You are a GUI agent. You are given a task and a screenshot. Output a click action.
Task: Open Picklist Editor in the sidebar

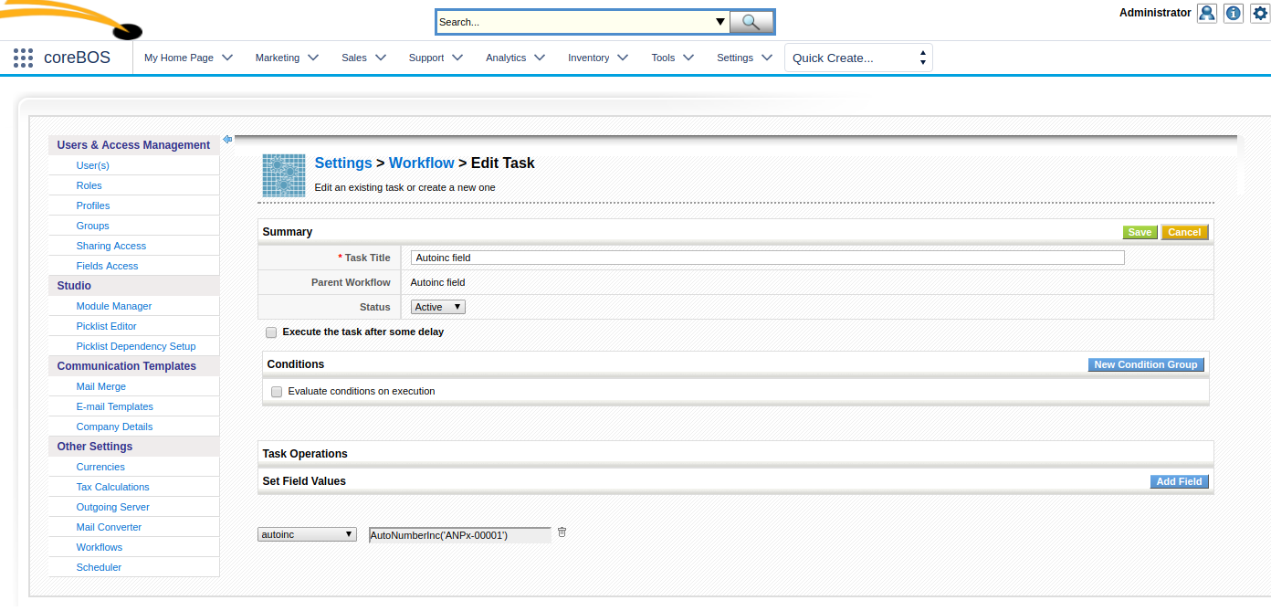[106, 326]
